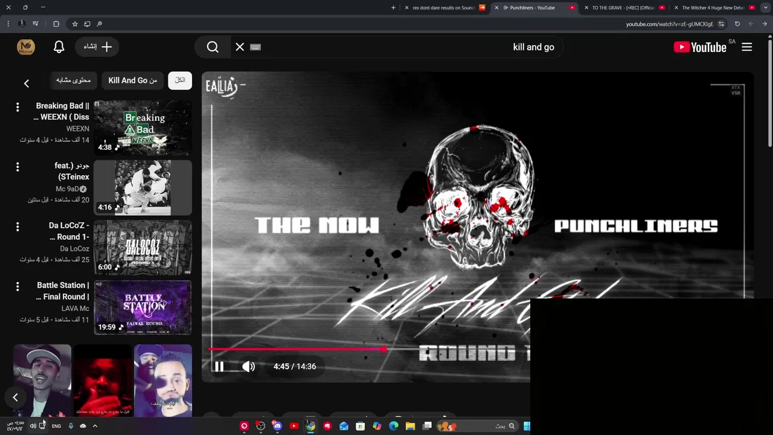Viewport: 773px width, 435px height.
Task: Open options for Battle Station Final Round video
Action: pos(18,286)
